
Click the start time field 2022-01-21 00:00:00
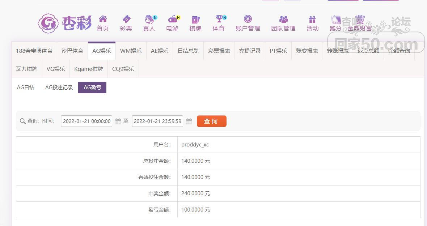tap(86, 121)
